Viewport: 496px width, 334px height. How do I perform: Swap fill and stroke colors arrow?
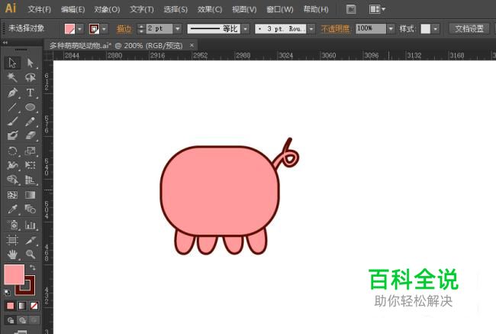pyautogui.click(x=33, y=268)
